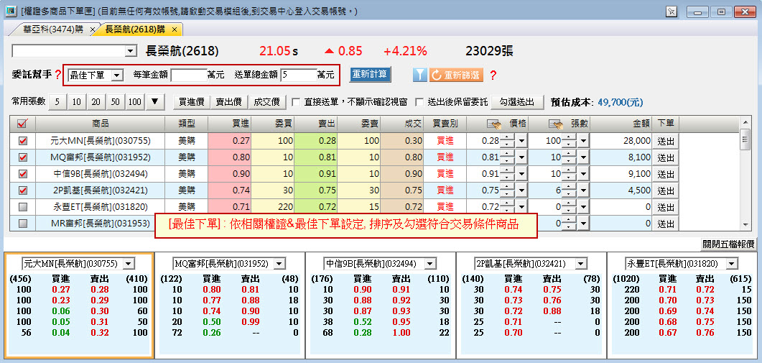Viewport: 762px width, 363px height.
Task: Open quantity dropdown for 元大MN row
Action: click(x=582, y=141)
